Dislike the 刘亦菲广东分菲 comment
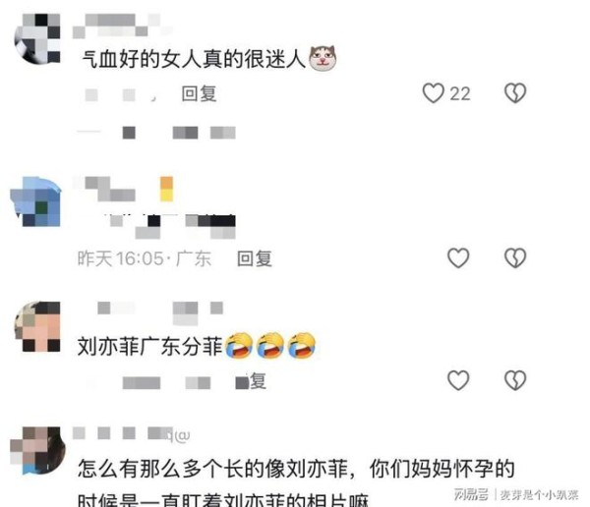Image resolution: width=590 pixels, height=507 pixels. (515, 380)
